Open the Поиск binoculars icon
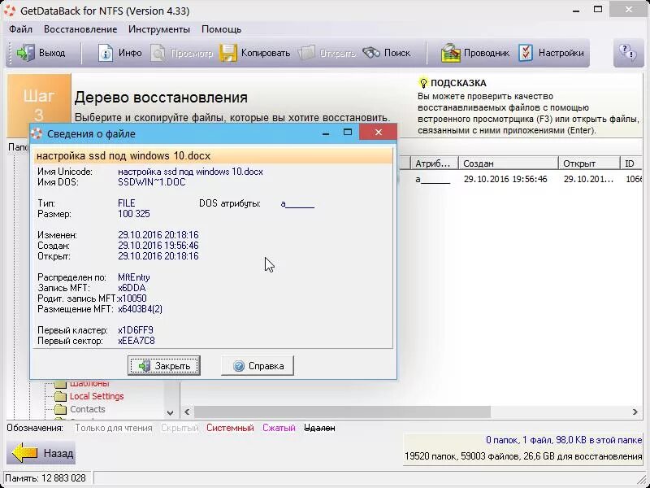The height and width of the screenshot is (488, 650). (x=370, y=52)
